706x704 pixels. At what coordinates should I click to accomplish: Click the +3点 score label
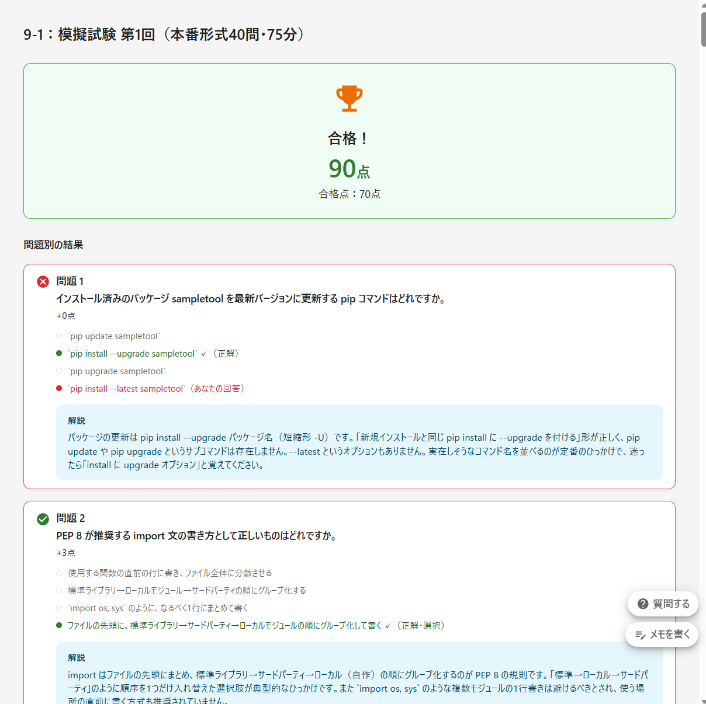[65, 553]
